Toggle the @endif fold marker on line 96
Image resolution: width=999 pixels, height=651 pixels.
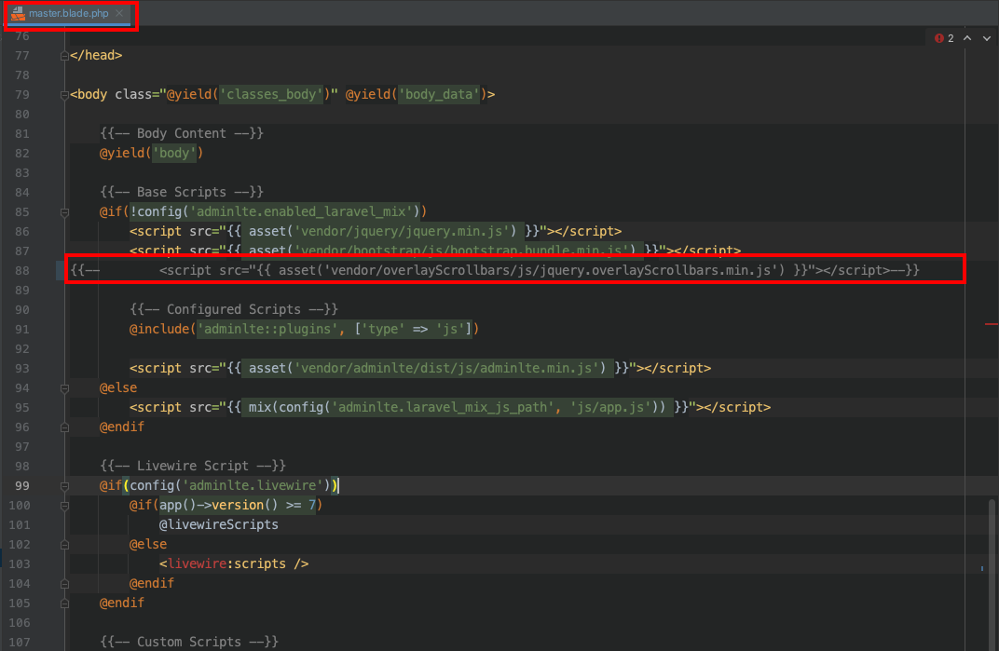(64, 427)
